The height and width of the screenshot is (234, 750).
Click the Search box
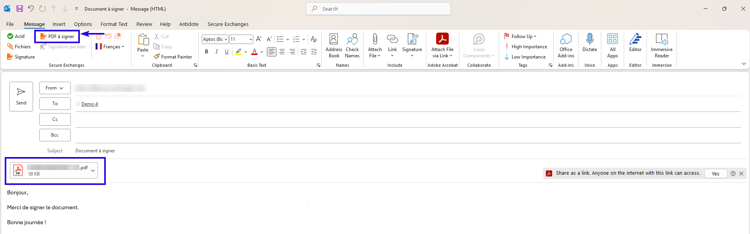click(378, 9)
